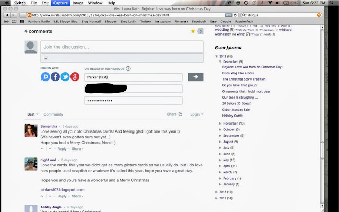This screenshot has height=212, width=339.
Task: Sign in with Facebook icon
Action: pos(55,77)
